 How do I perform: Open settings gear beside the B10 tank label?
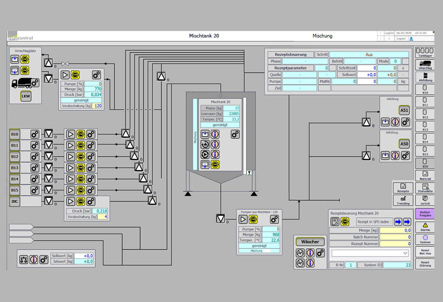[x=35, y=134]
